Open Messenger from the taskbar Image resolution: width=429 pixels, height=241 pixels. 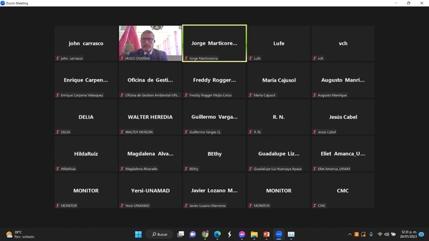[x=242, y=234]
